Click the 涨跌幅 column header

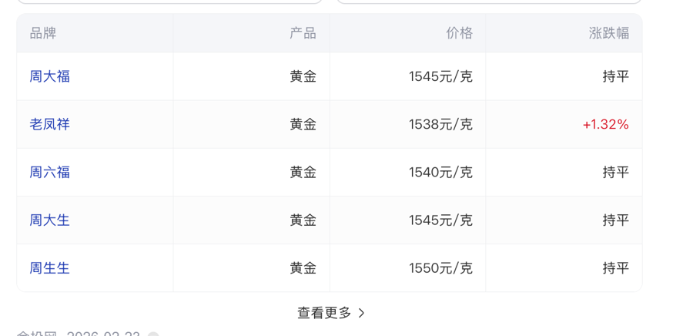[609, 33]
